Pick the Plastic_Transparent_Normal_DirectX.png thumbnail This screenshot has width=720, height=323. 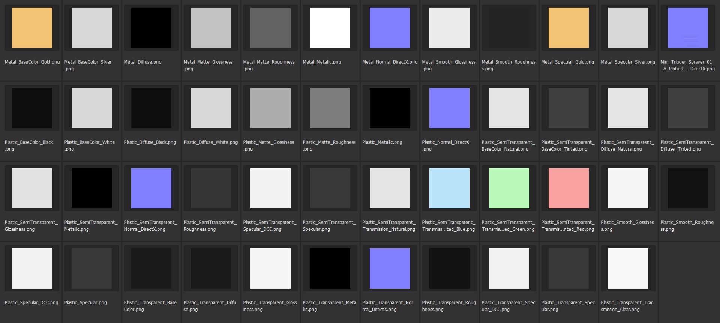(x=390, y=268)
